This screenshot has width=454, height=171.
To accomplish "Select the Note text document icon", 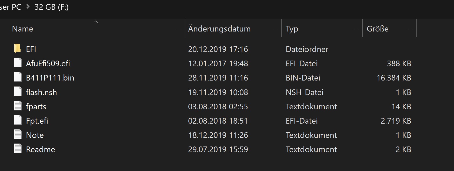I will click(18, 135).
